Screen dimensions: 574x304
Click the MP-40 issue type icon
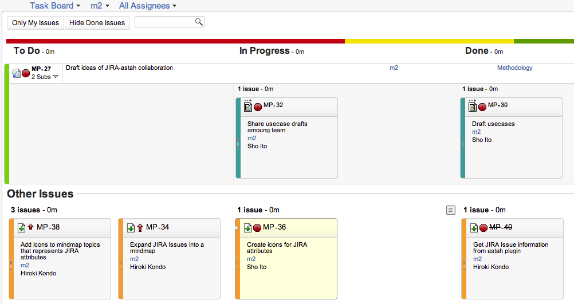(x=474, y=227)
